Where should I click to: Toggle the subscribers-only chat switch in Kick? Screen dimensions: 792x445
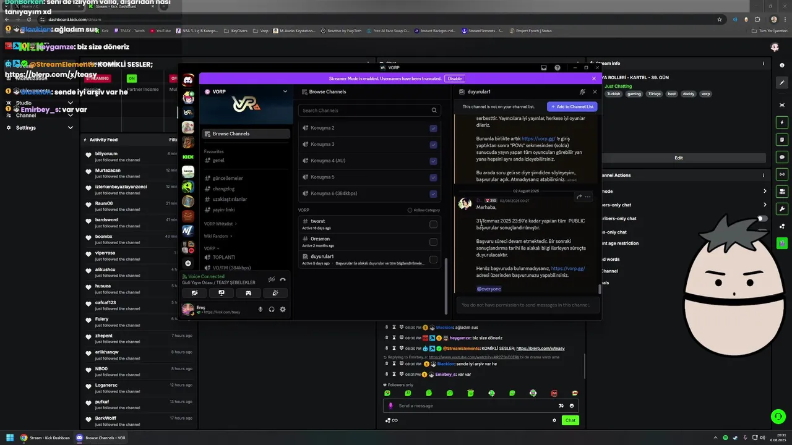(x=763, y=218)
